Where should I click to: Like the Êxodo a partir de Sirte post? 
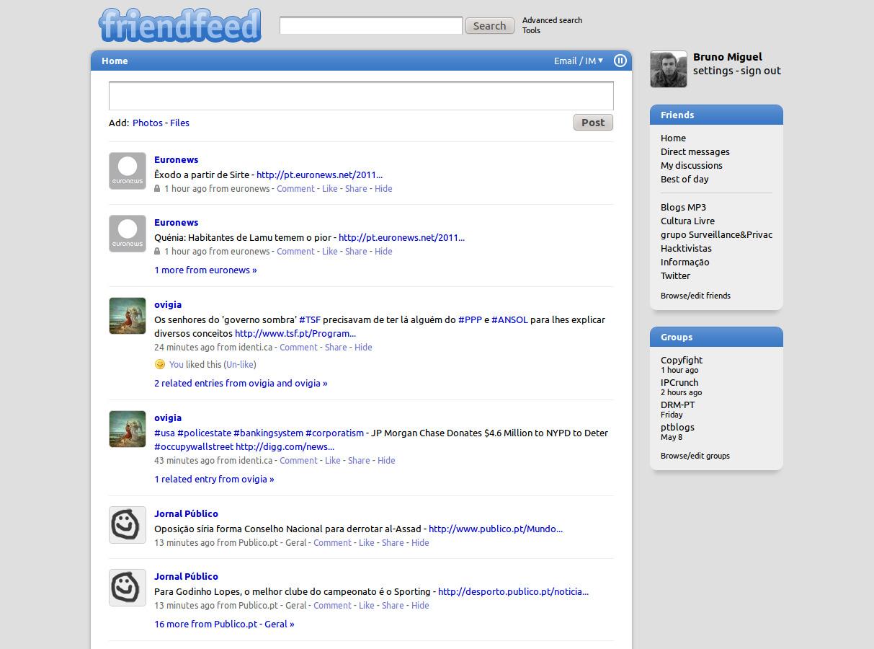[329, 188]
